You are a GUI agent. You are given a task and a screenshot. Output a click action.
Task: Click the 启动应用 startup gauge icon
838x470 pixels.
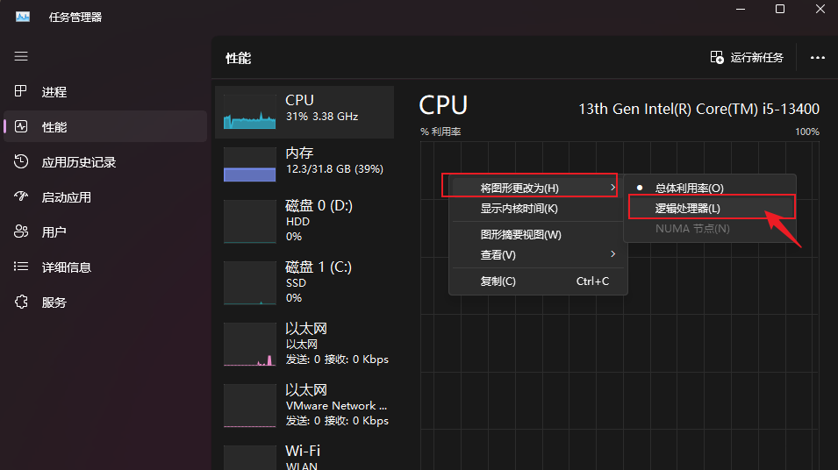(x=21, y=196)
